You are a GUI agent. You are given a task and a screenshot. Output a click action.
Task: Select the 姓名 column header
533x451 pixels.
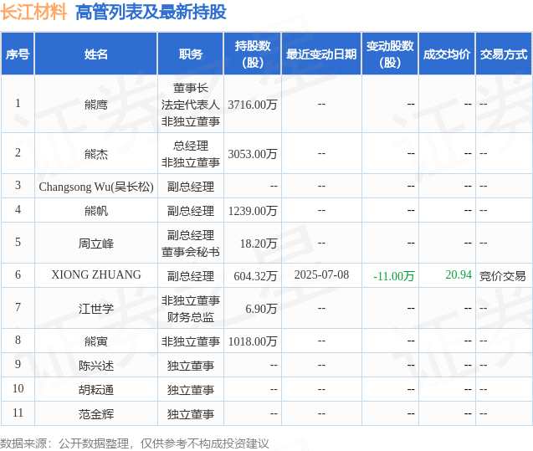tap(96, 54)
